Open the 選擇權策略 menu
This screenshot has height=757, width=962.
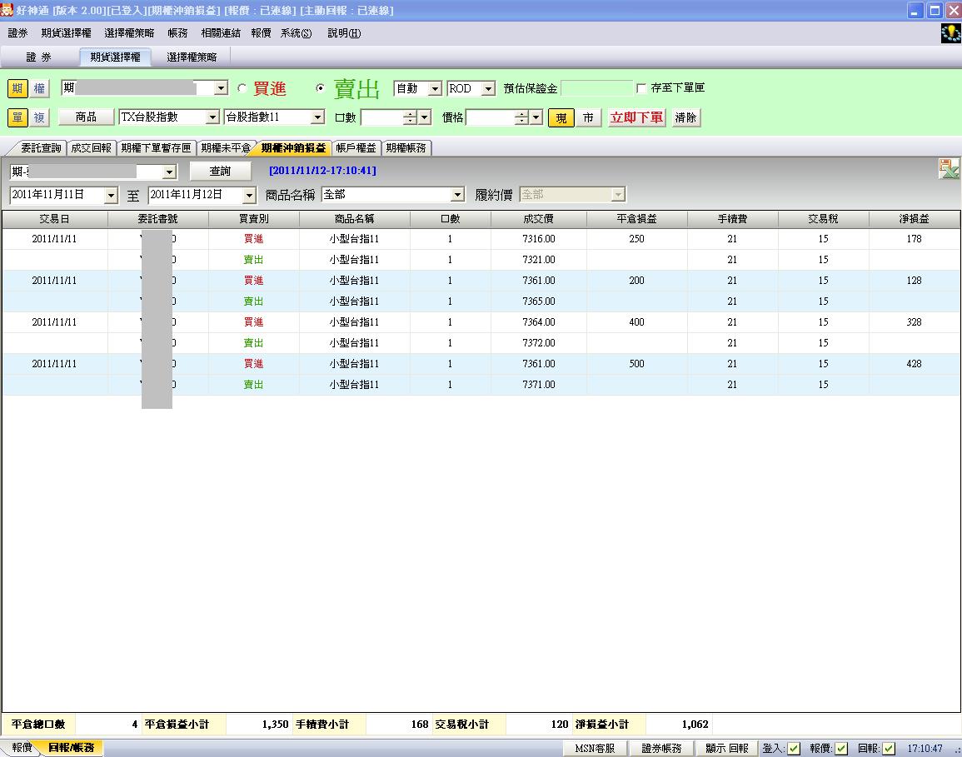tap(129, 33)
